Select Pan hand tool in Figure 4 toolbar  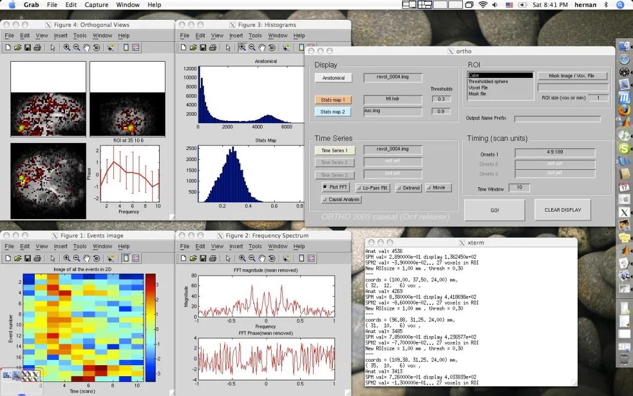coord(87,48)
